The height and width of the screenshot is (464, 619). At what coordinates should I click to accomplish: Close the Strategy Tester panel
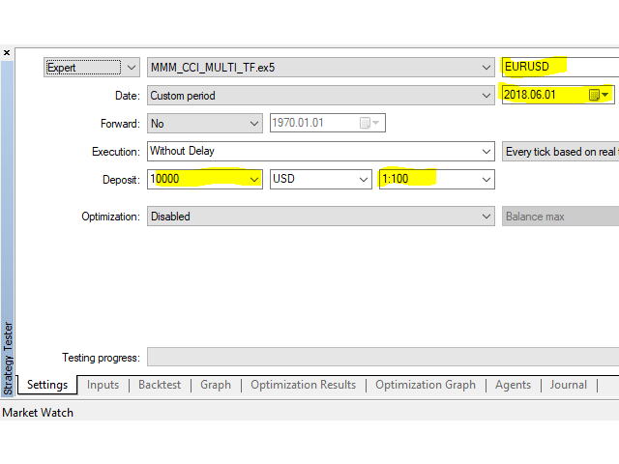point(7,52)
